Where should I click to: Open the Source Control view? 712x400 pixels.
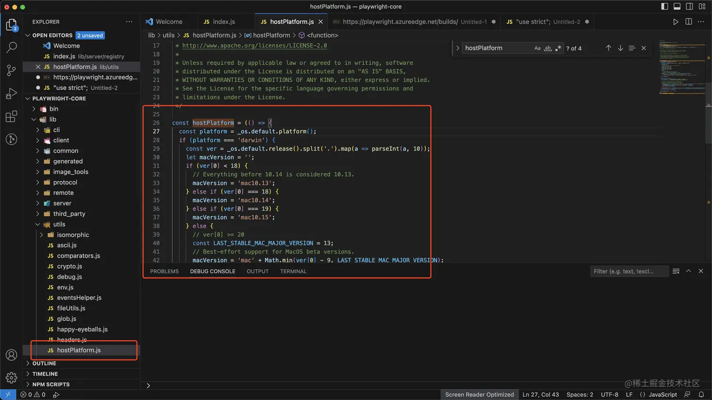pos(11,70)
